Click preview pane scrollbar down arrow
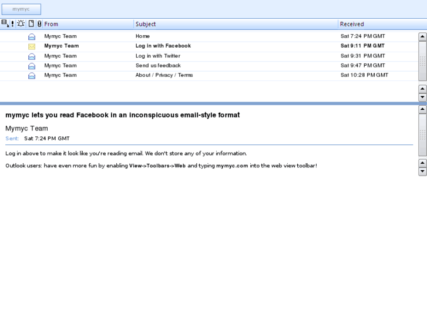 [422, 171]
